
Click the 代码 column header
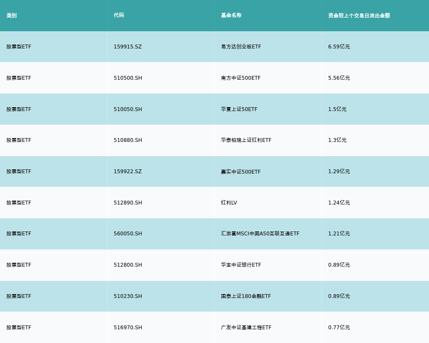pyautogui.click(x=119, y=15)
